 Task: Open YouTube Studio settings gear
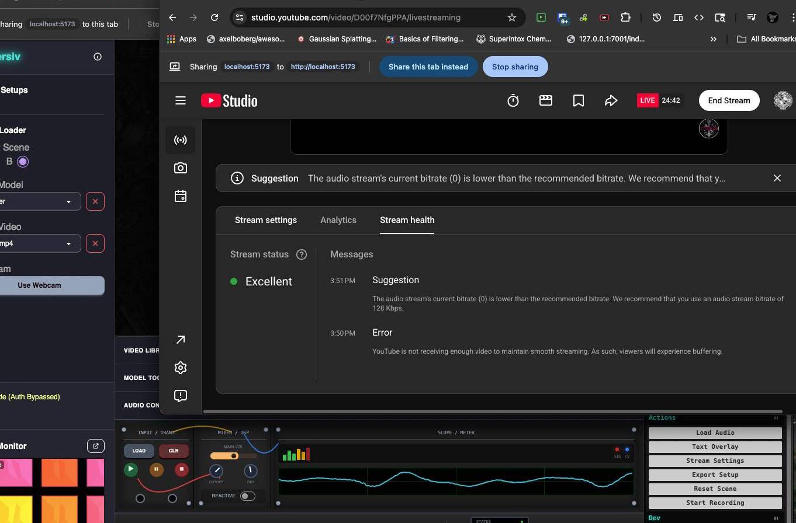pos(181,368)
